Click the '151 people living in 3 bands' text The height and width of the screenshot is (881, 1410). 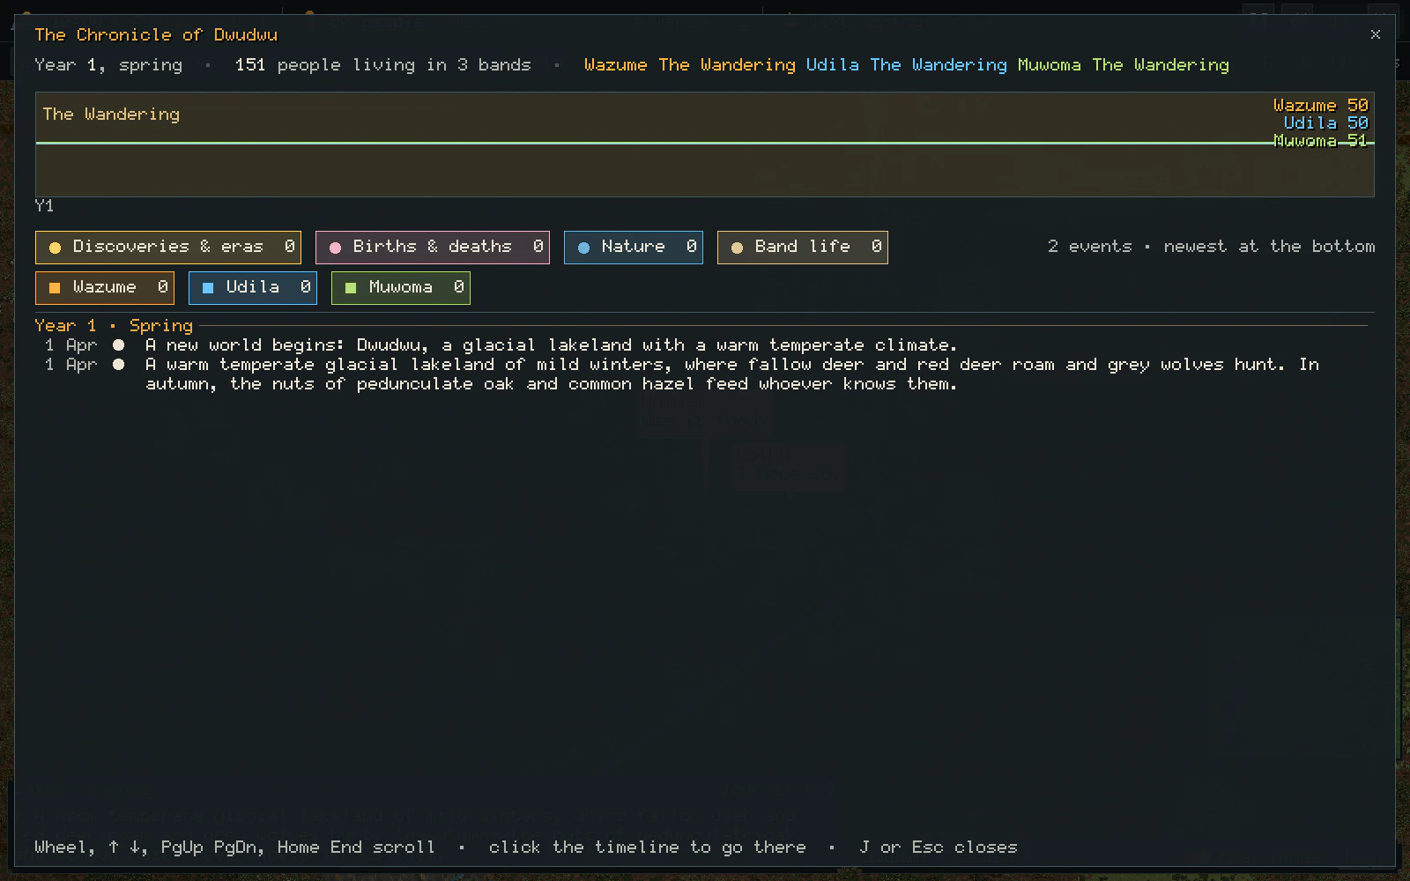[383, 65]
